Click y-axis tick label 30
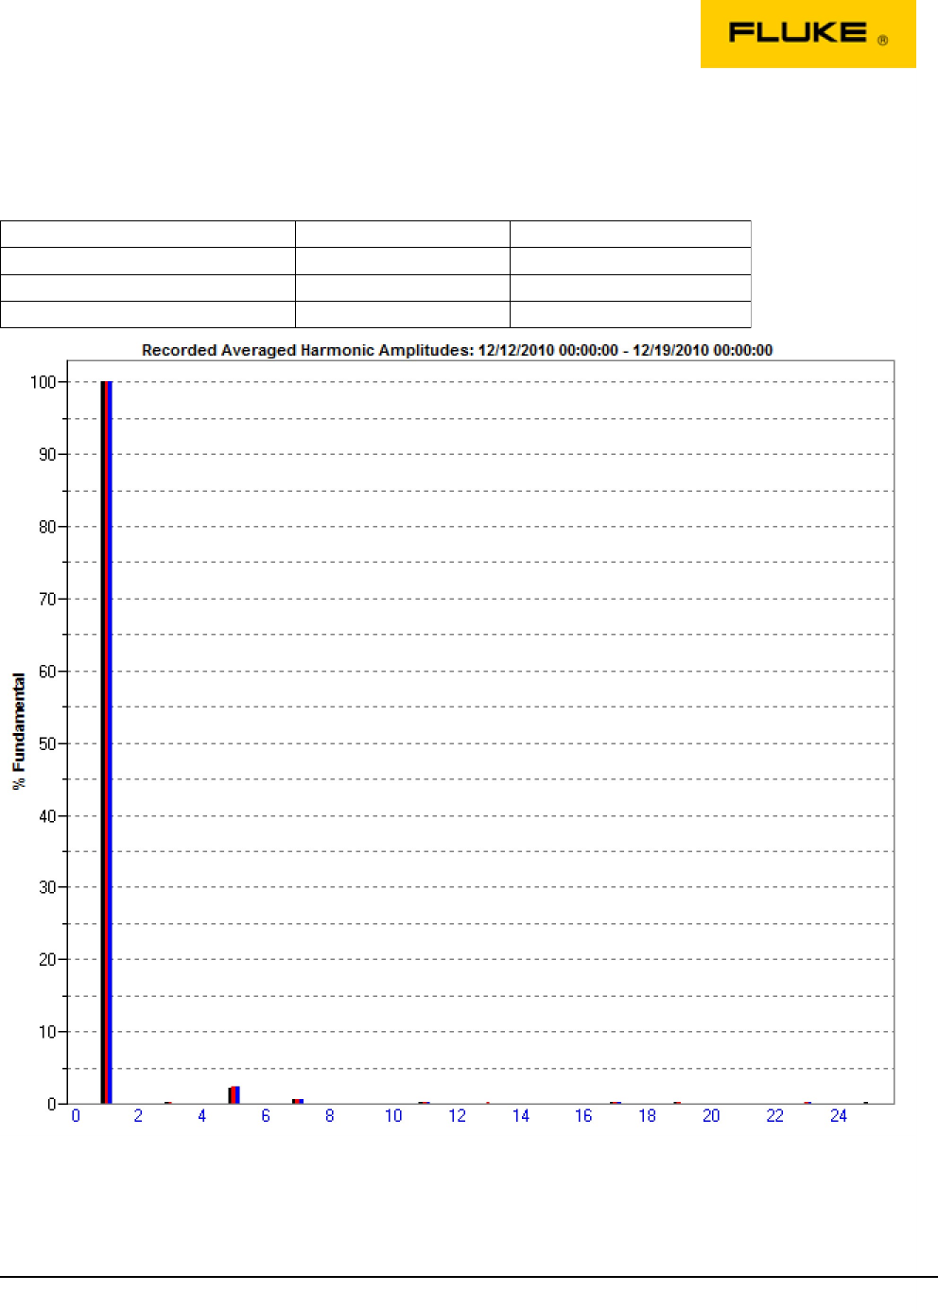 (47, 887)
